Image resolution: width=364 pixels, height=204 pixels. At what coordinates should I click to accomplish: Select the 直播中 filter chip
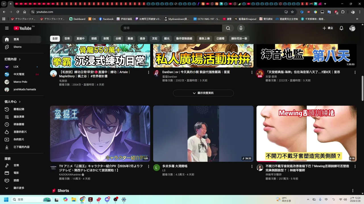pyautogui.click(x=80, y=39)
